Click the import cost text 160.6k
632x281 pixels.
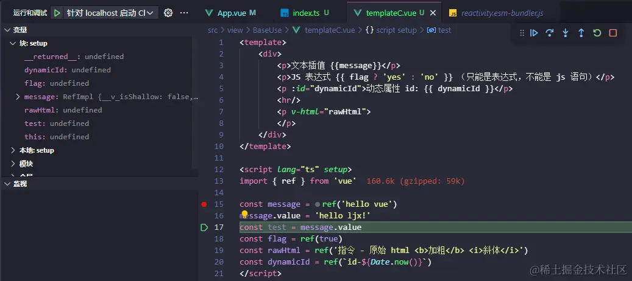pos(380,181)
